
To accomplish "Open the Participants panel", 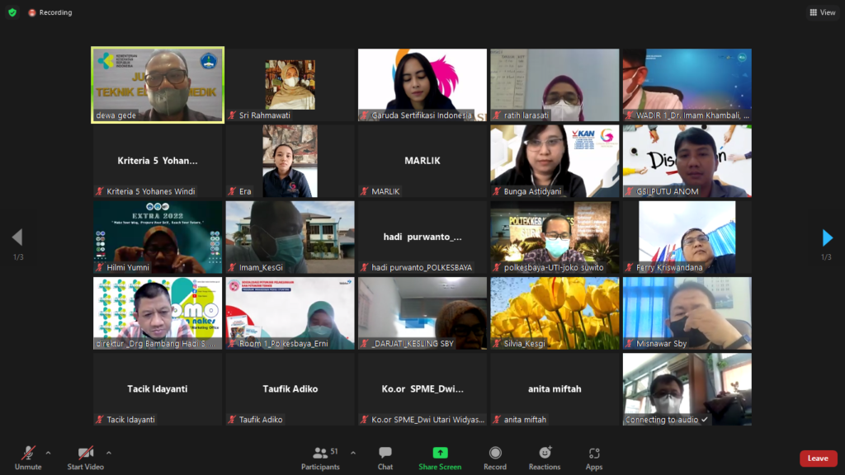I will pos(321,458).
